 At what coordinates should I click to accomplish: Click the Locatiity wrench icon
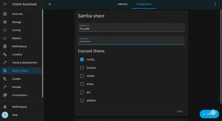(x=5, y=54)
